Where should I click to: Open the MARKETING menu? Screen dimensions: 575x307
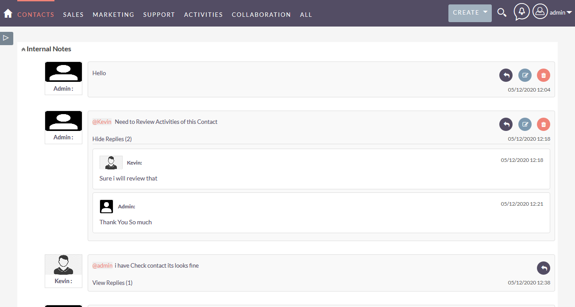pos(113,15)
